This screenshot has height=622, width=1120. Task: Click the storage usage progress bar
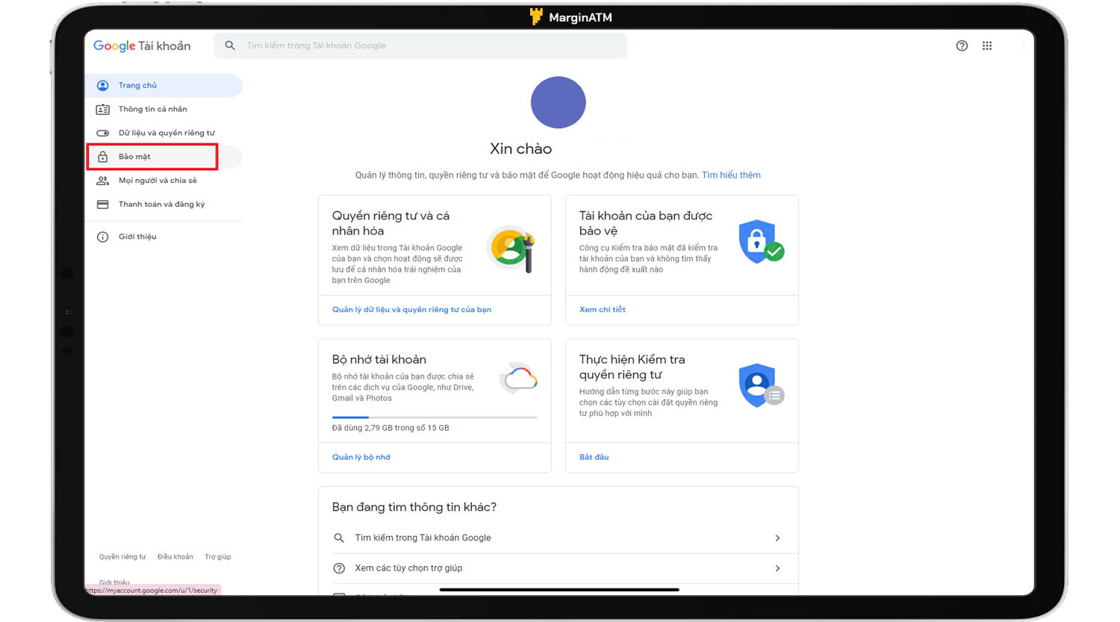435,417
